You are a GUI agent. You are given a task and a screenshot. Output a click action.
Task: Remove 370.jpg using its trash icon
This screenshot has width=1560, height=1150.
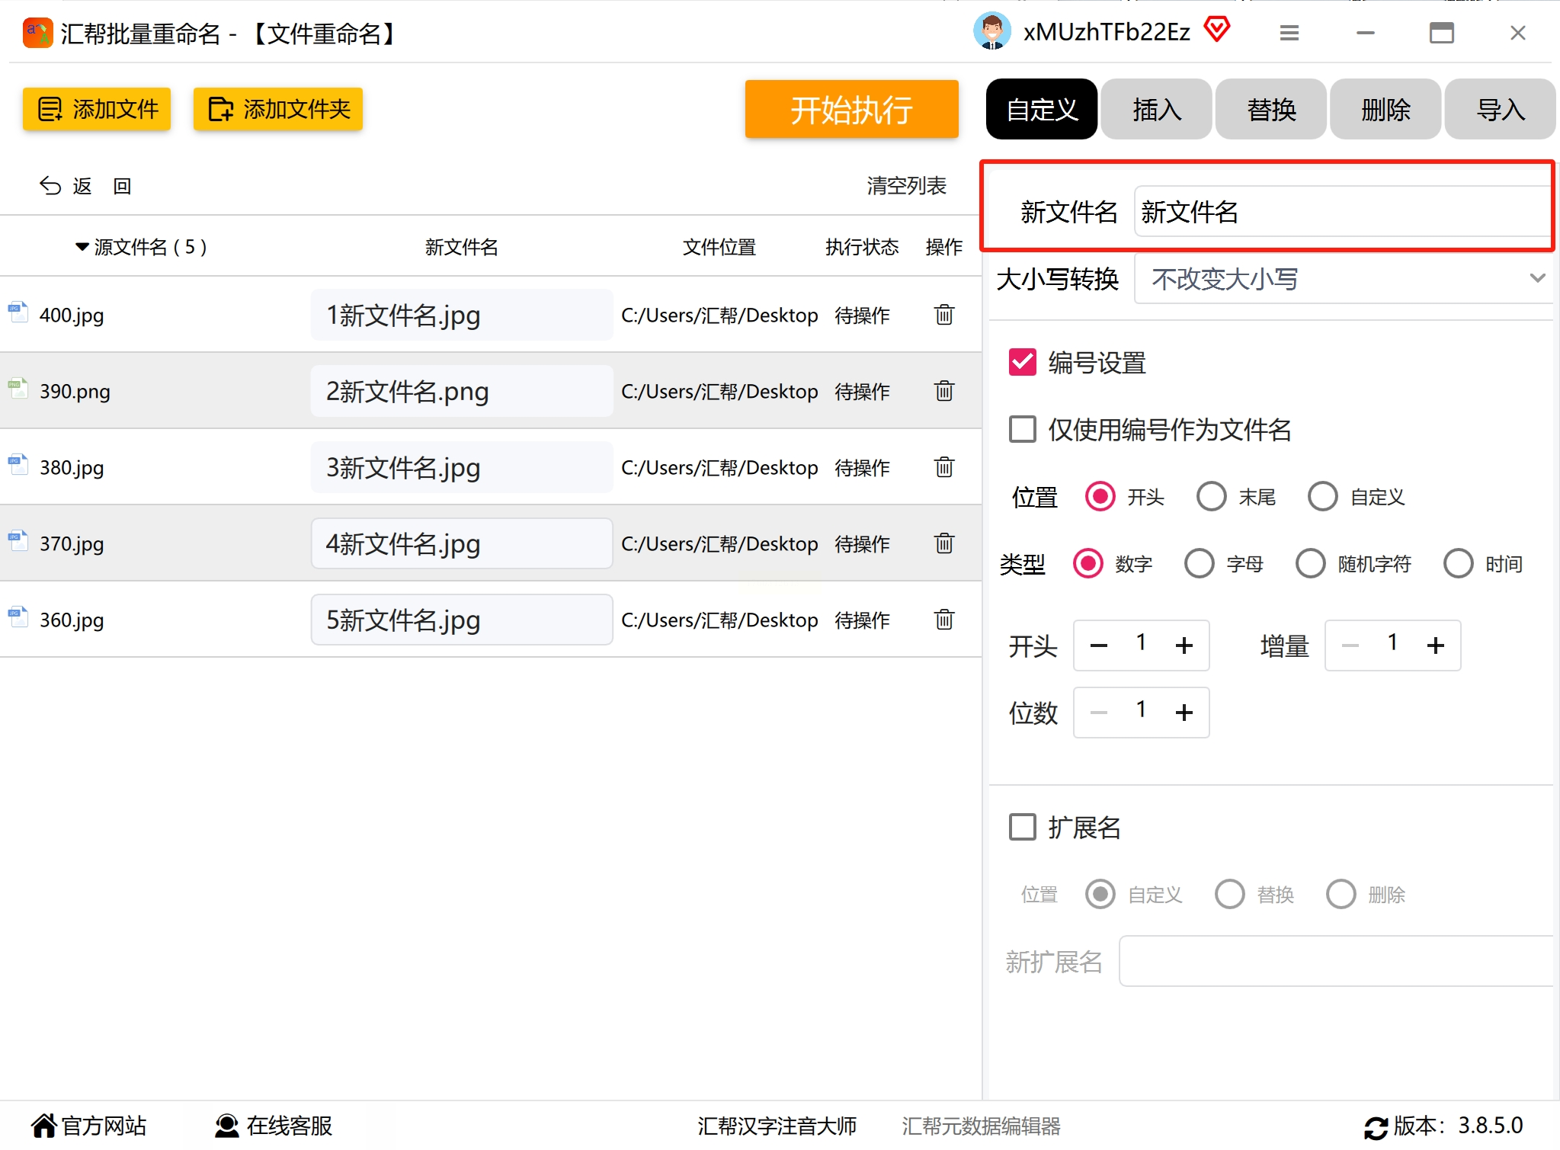pos(943,543)
